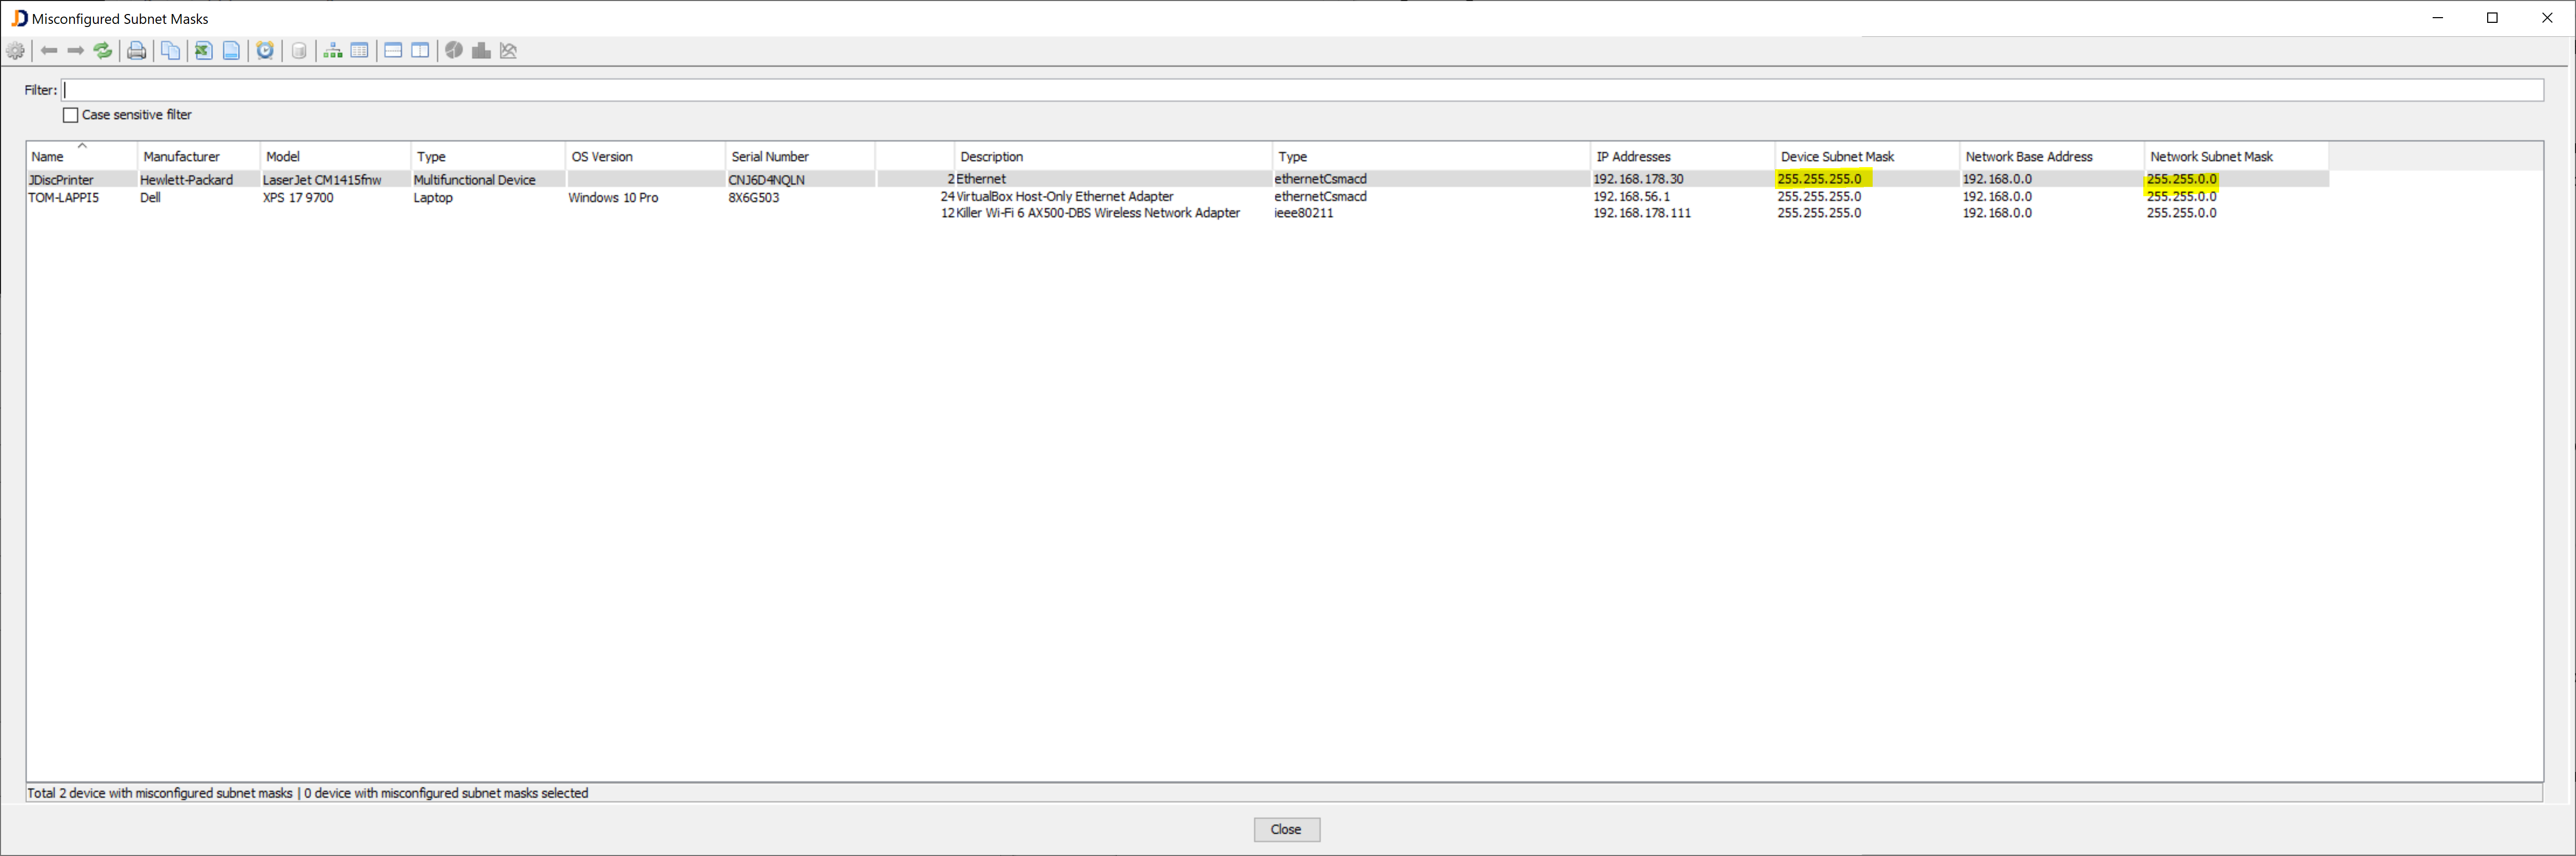Export report to Excel icon

click(x=204, y=50)
